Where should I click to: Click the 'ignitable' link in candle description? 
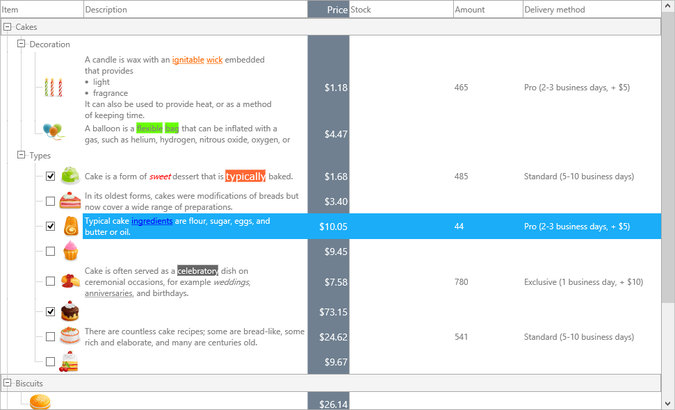[x=188, y=60]
